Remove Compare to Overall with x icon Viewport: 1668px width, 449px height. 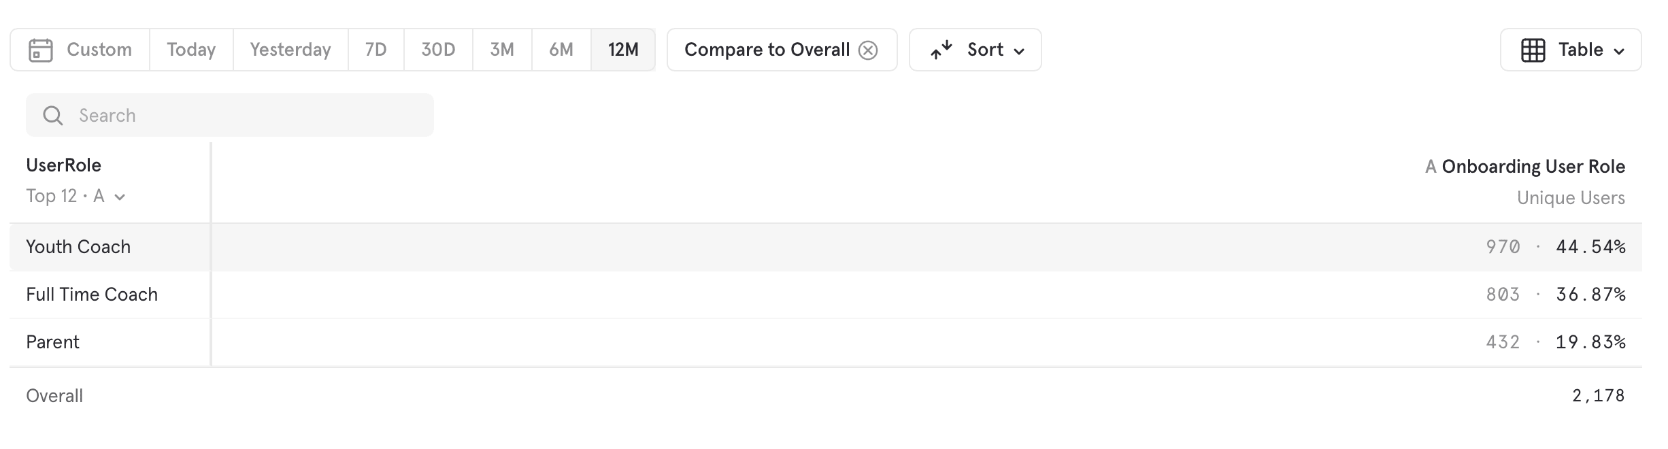pyautogui.click(x=868, y=50)
